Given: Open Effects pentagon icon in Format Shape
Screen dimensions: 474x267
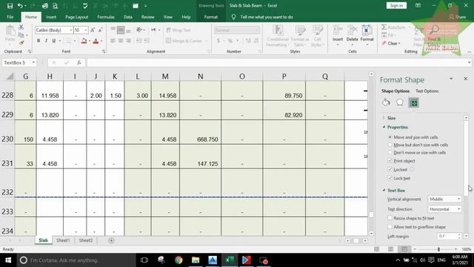Looking at the screenshot, I should coord(400,102).
